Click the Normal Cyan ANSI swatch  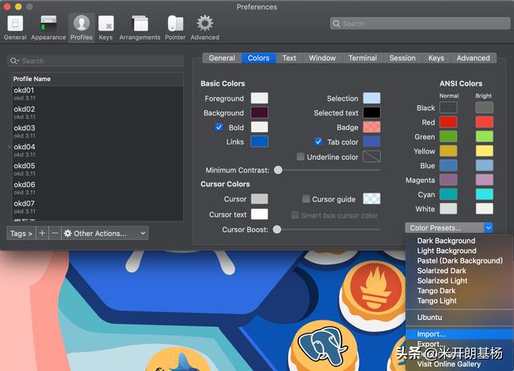(x=448, y=194)
